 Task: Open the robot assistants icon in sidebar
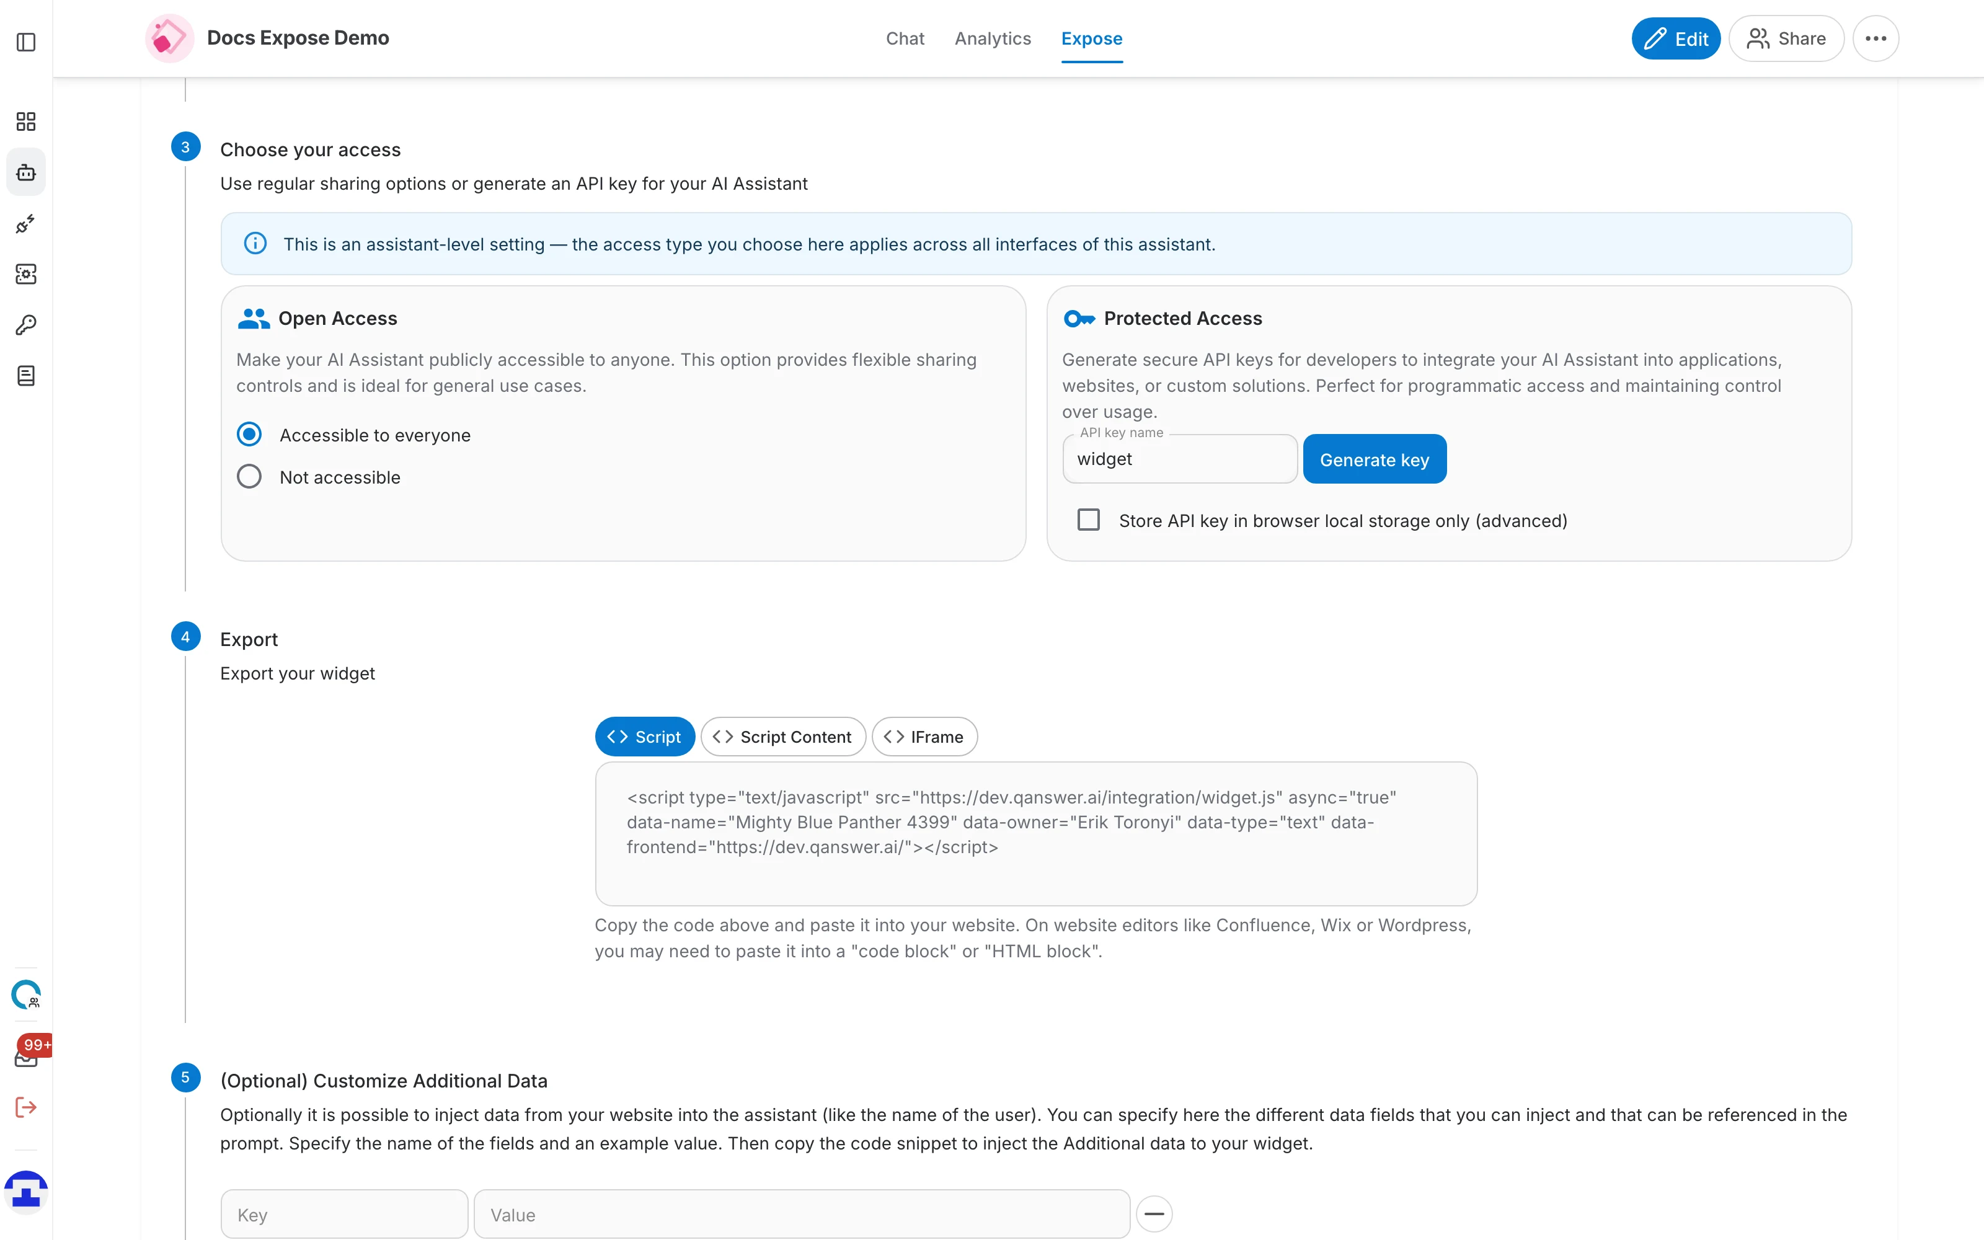pos(26,172)
